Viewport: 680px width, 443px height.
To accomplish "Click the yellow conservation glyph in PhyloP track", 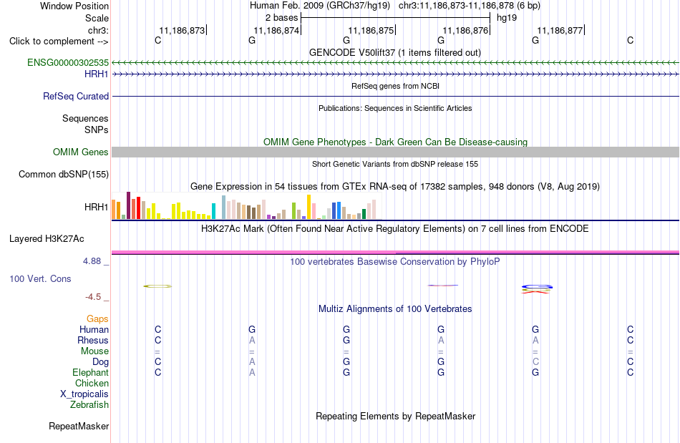I will pos(157,286).
